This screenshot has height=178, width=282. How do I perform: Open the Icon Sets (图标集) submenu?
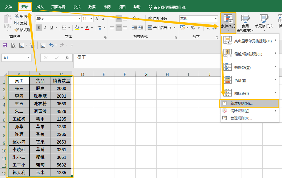250,93
